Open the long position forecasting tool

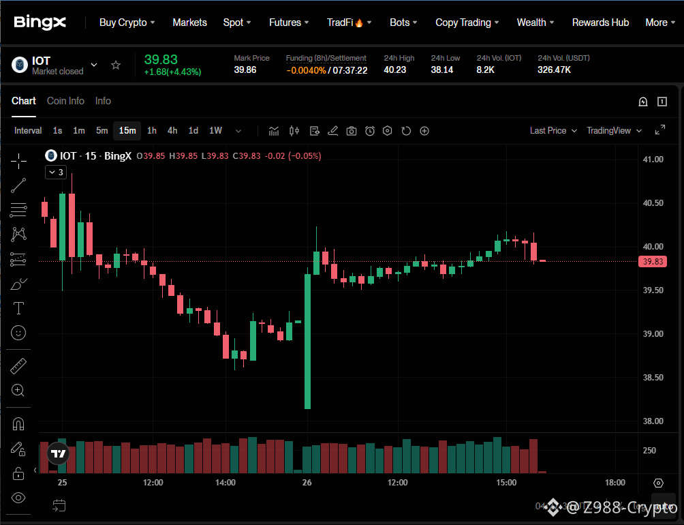[x=18, y=259]
